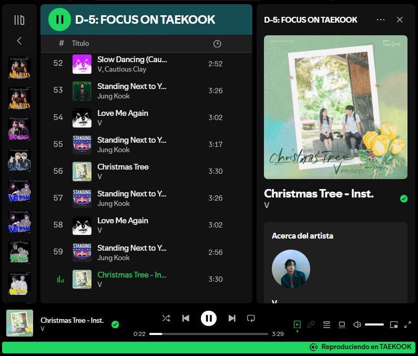This screenshot has height=356, width=418.
Task: Open album art thumbnail in bottom player
Action: click(x=20, y=323)
